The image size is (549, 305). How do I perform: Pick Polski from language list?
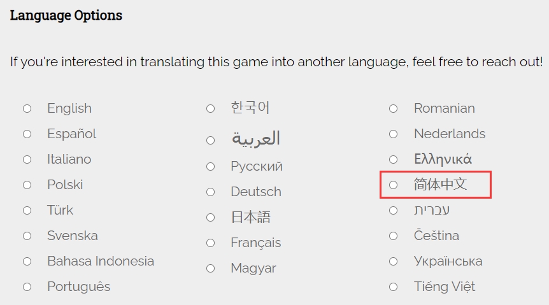(27, 185)
